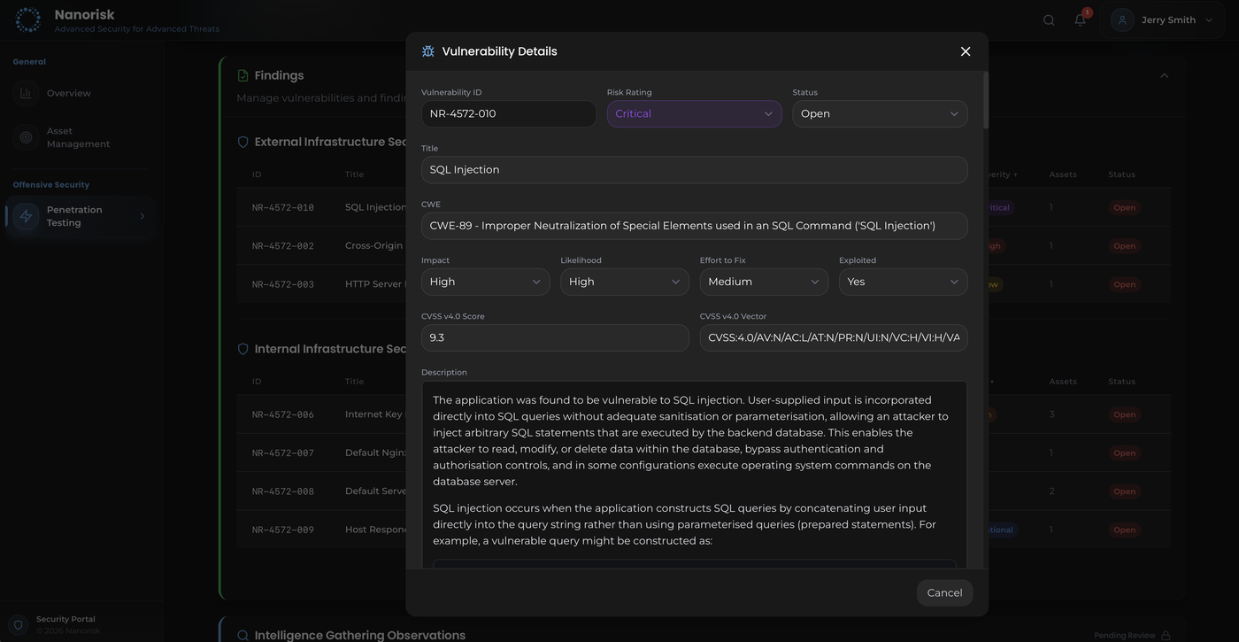Open search using the magnifying glass icon
This screenshot has height=642, width=1239.
[x=1048, y=19]
